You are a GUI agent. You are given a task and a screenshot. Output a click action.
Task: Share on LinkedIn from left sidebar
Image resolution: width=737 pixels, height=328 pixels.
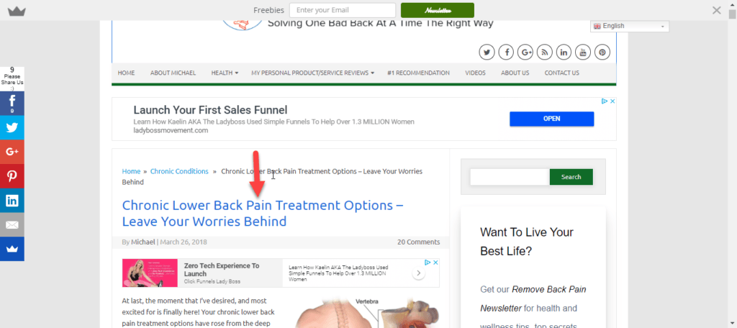12,201
